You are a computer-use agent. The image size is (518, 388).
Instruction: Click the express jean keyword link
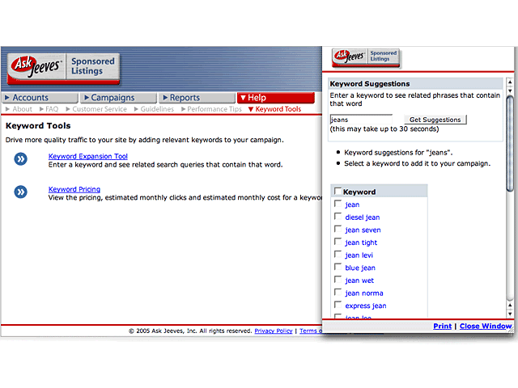[x=366, y=306]
